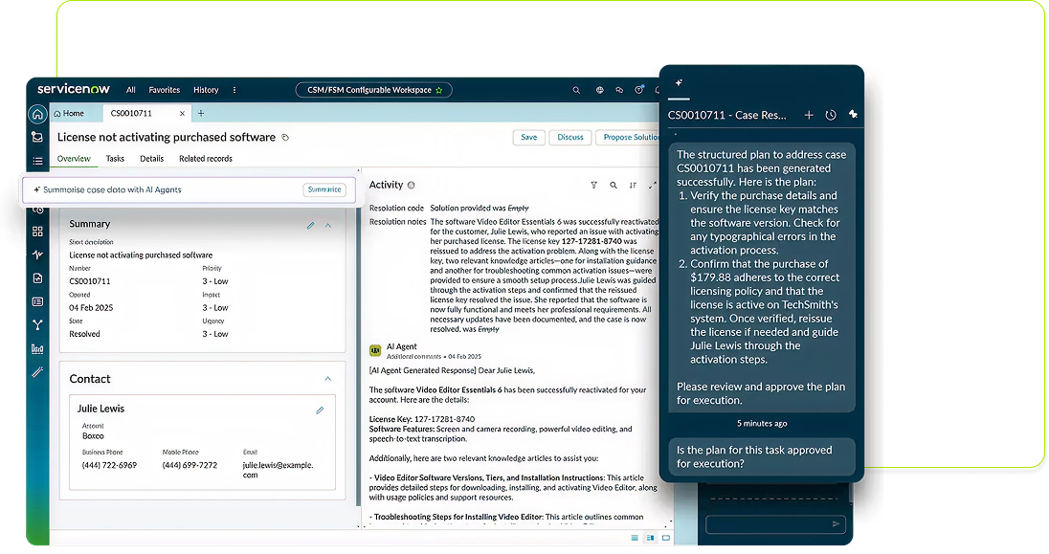1049x554 pixels.
Task: Toggle favorite star for CSM/FSM Configurable Workspace
Action: click(439, 90)
